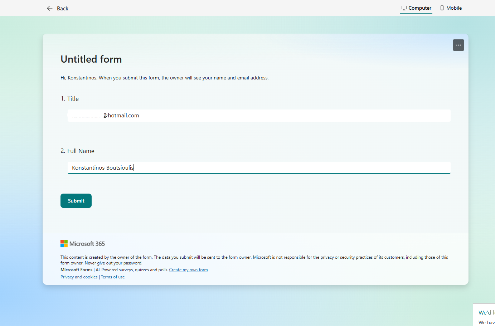Click the Mobile phone icon
The image size is (495, 326).
pos(442,8)
